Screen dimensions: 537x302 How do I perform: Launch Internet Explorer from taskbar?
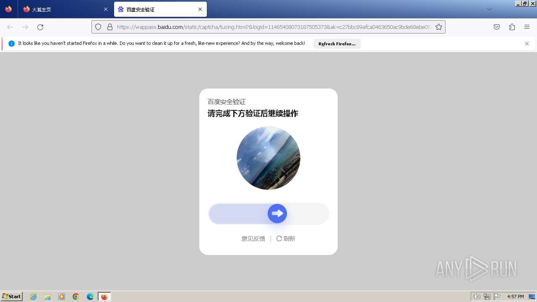coord(34,297)
